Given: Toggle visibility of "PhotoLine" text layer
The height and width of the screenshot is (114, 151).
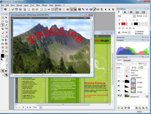Looking at the screenshot, I should 119,72.
